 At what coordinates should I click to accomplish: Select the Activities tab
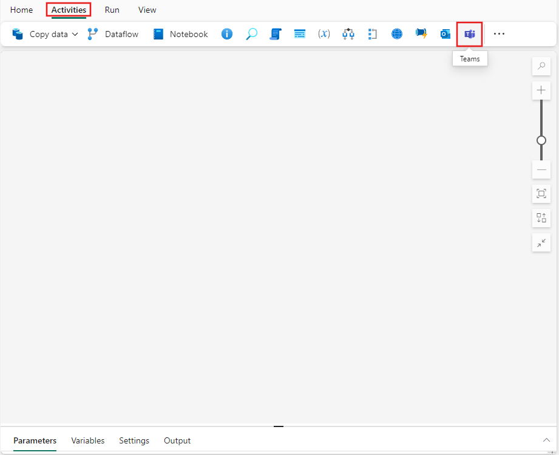click(69, 10)
